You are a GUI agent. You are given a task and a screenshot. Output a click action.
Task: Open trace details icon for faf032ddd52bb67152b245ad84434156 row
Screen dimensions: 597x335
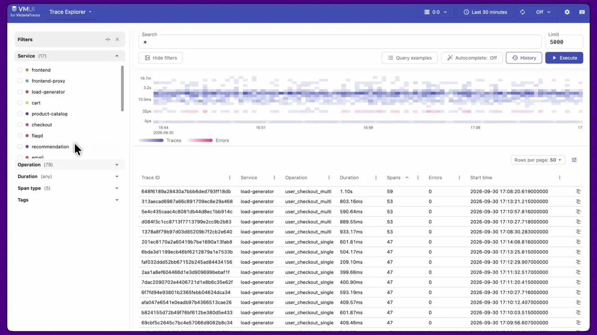(578, 262)
